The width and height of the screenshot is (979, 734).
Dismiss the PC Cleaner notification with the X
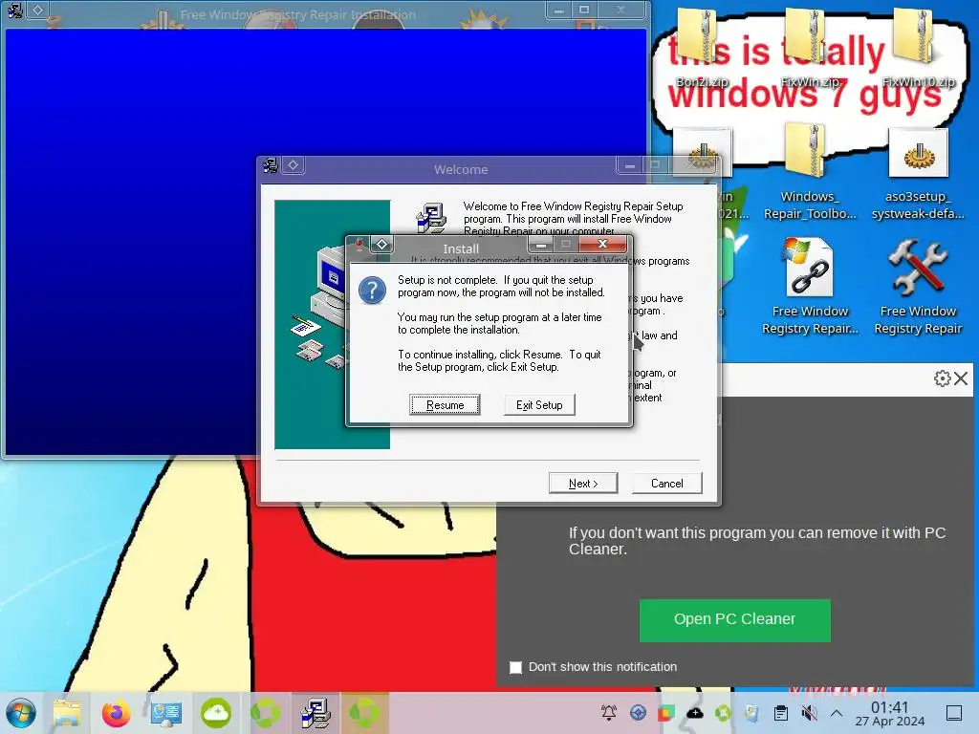tap(962, 378)
